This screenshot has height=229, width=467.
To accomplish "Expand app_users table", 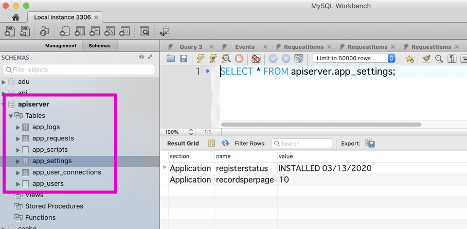I will 18,184.
